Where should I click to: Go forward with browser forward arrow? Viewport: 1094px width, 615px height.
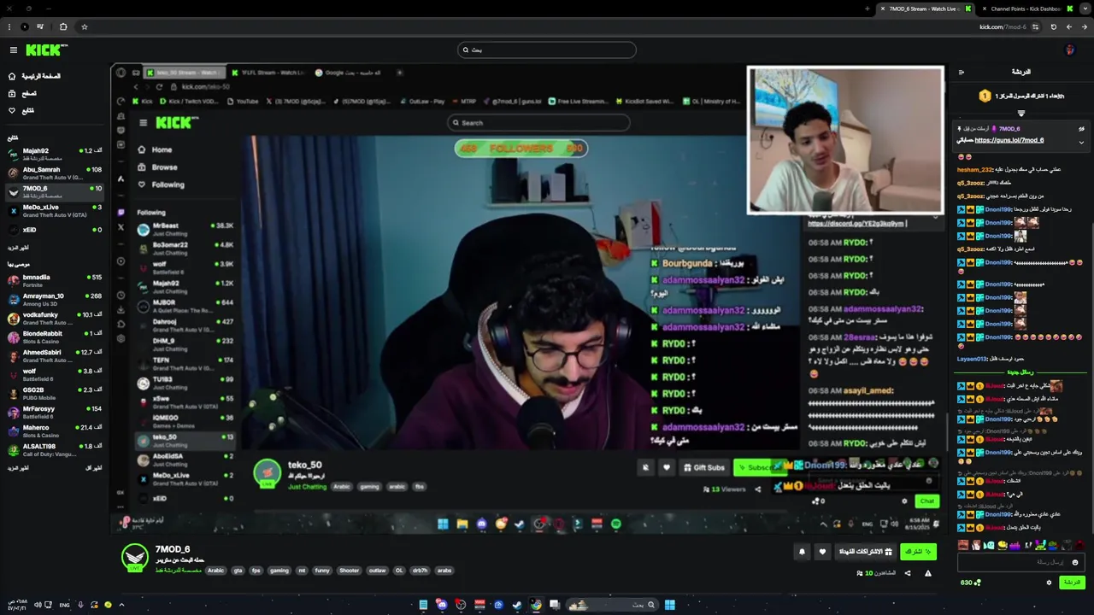[1069, 26]
